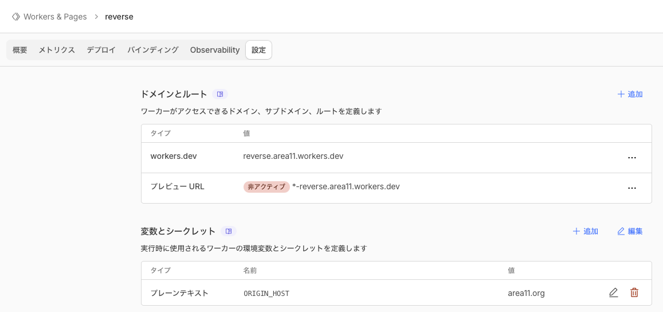Open docs icon beside ドメインとルート heading

tap(220, 94)
